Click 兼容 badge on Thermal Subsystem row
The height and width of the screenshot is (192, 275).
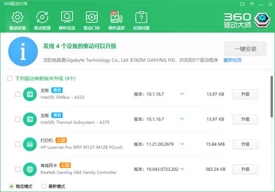[x=57, y=116]
